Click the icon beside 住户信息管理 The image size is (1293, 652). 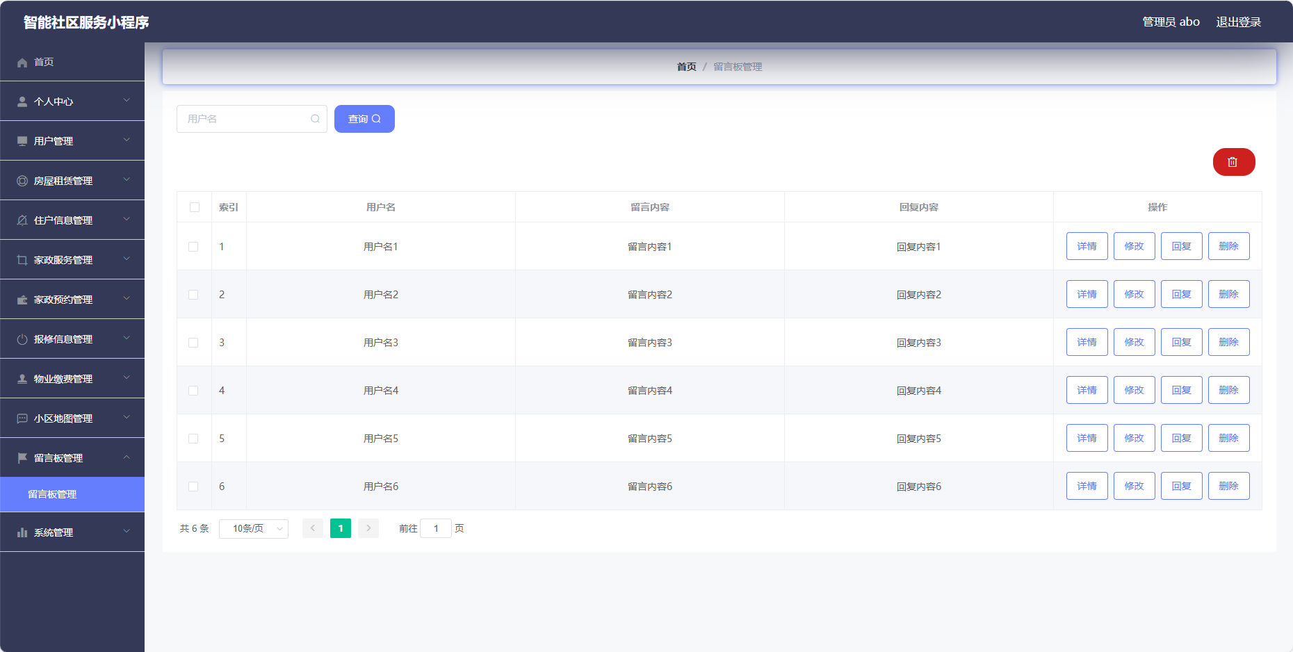click(22, 220)
